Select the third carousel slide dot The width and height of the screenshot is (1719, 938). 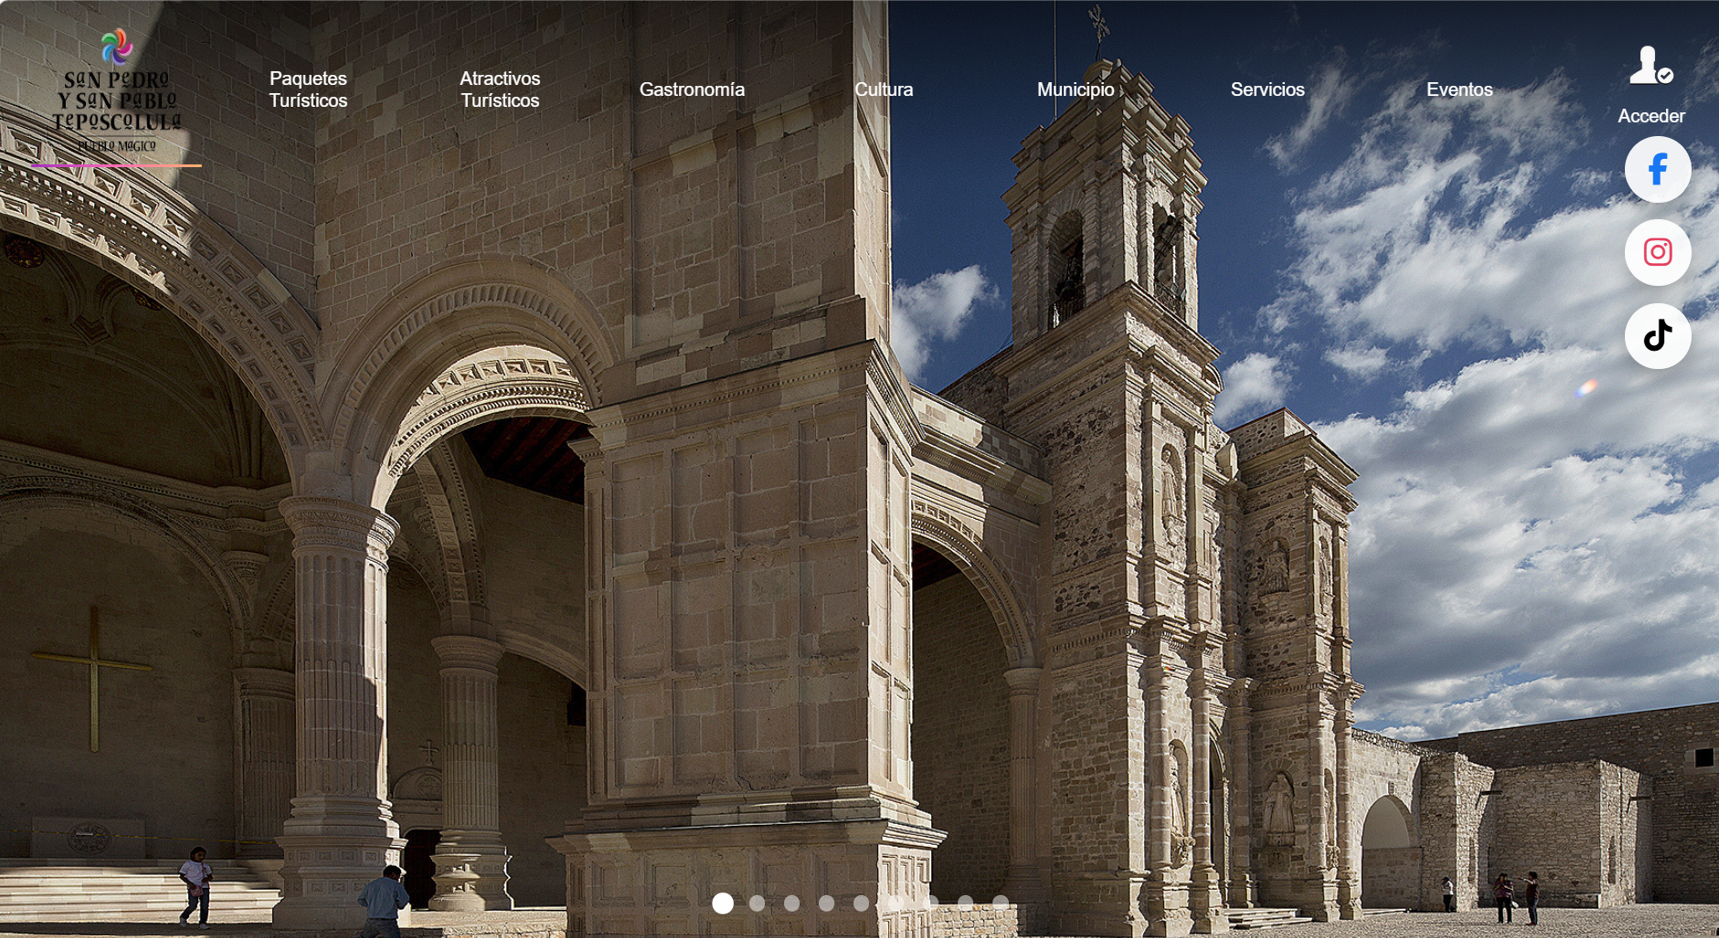[x=792, y=903]
